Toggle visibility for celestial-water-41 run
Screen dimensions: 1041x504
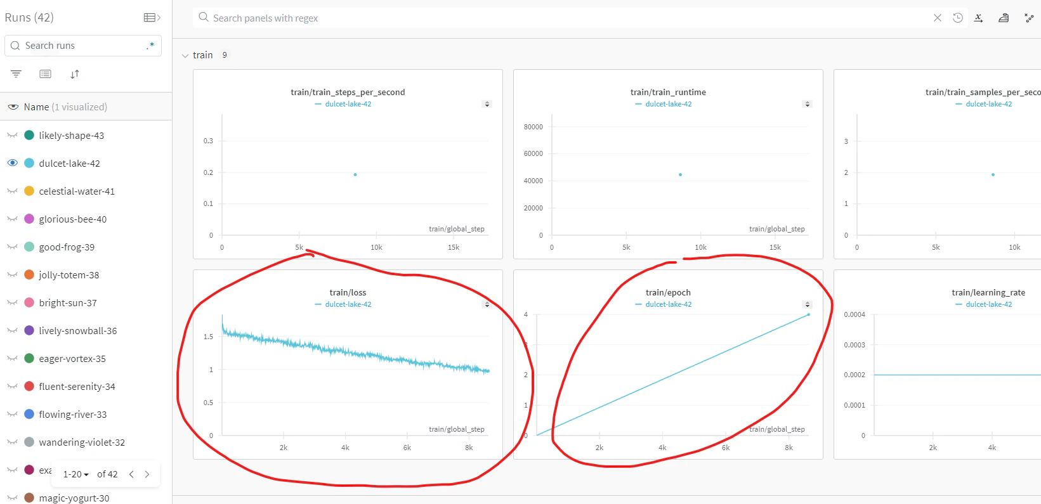click(x=13, y=191)
